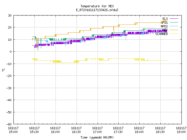Click the x-axis tick label 161117 15:00
Viewport: 187px width, 140px height.
tap(13, 130)
